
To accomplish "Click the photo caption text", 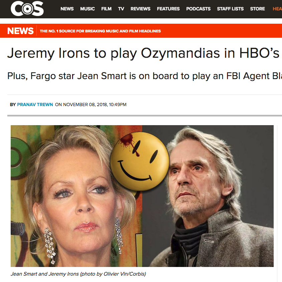I will (x=78, y=274).
